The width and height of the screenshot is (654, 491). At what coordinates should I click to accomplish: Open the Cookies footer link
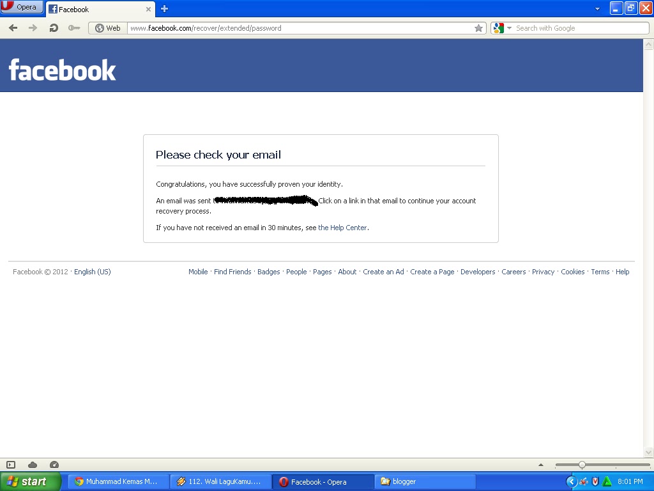click(573, 272)
